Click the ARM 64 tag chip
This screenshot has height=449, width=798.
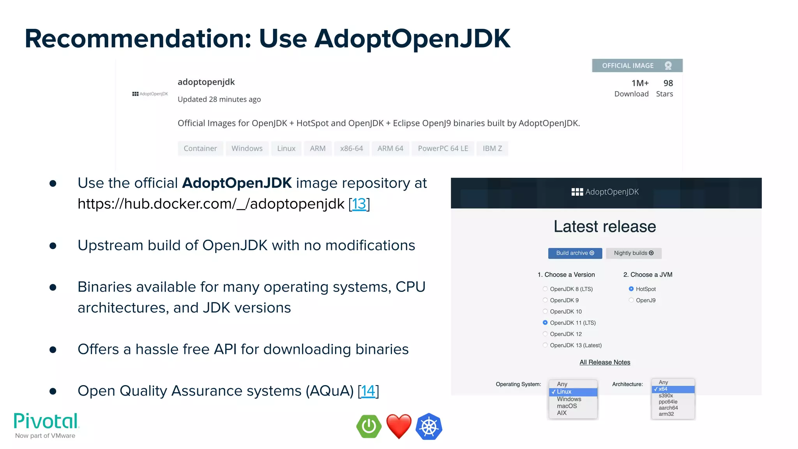390,148
